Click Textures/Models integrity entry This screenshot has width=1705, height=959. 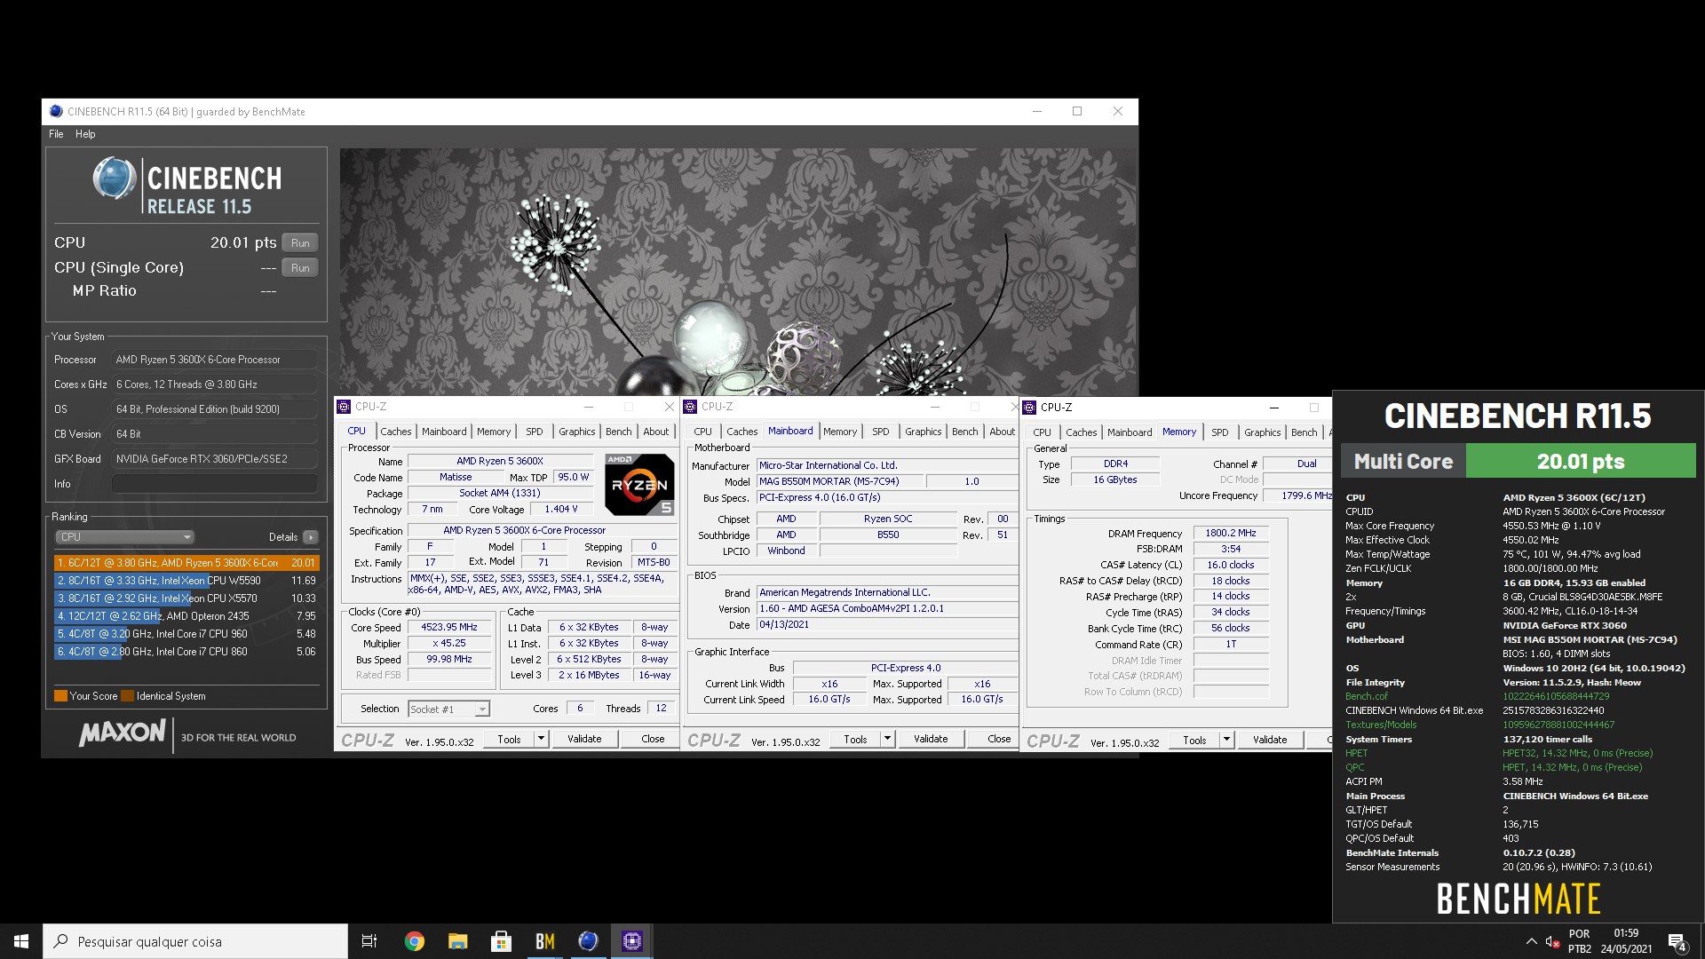click(x=1381, y=725)
